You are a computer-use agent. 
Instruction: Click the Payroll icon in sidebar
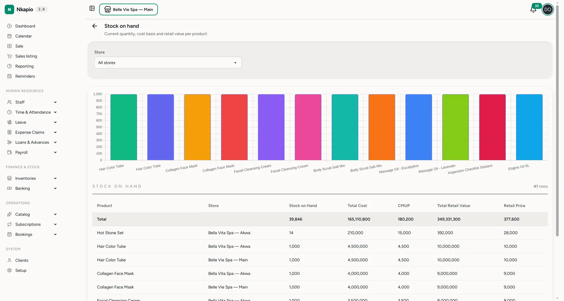pyautogui.click(x=10, y=152)
